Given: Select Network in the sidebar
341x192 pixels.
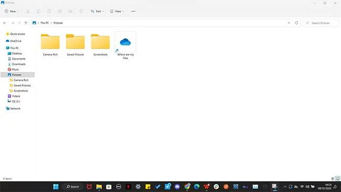Looking at the screenshot, I should 13,108.
